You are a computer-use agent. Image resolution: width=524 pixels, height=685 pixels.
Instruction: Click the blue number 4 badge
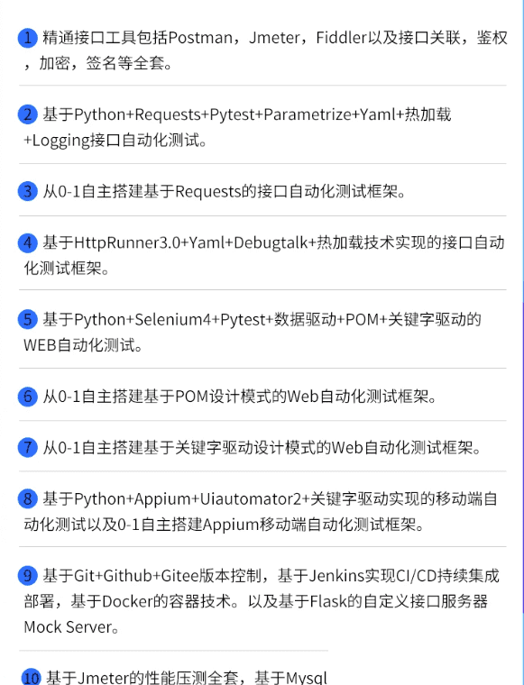click(x=28, y=242)
